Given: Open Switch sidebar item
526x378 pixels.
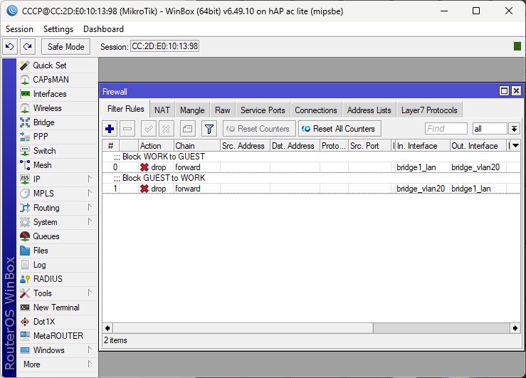Looking at the screenshot, I should point(58,151).
